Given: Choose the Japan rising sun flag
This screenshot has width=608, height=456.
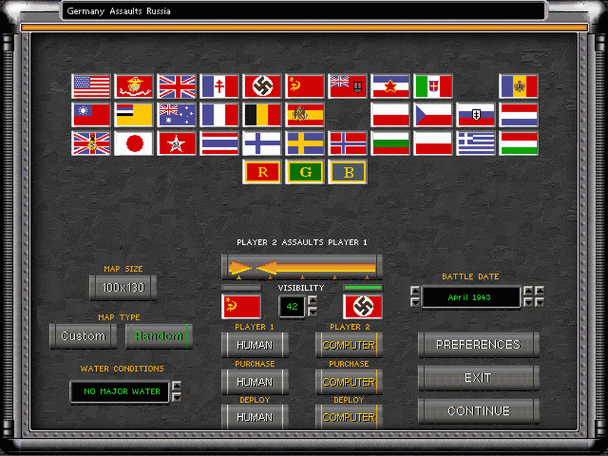Looking at the screenshot, I should (134, 144).
